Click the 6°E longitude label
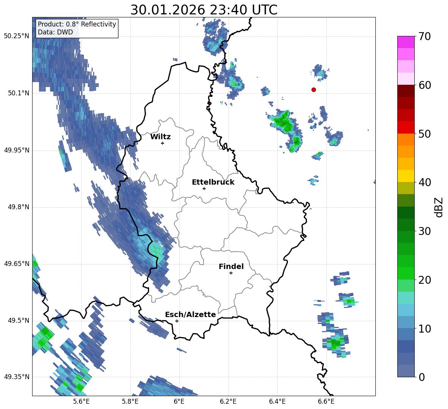Screen dimensions: 448x409 tap(179, 401)
